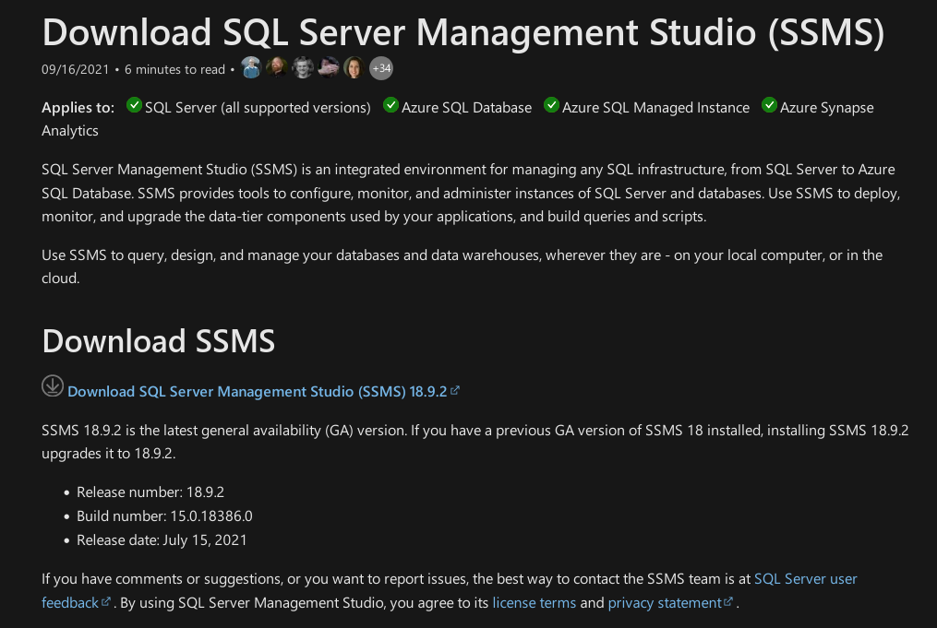
Task: Click external-link icon after SSMS 18.9.2 link
Action: [x=455, y=390]
